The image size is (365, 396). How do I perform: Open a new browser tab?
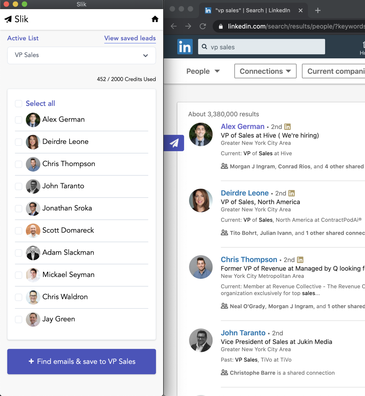point(318,10)
